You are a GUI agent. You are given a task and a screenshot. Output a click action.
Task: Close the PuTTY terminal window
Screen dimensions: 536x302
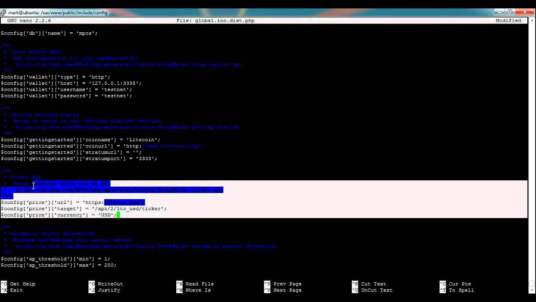tap(524, 12)
